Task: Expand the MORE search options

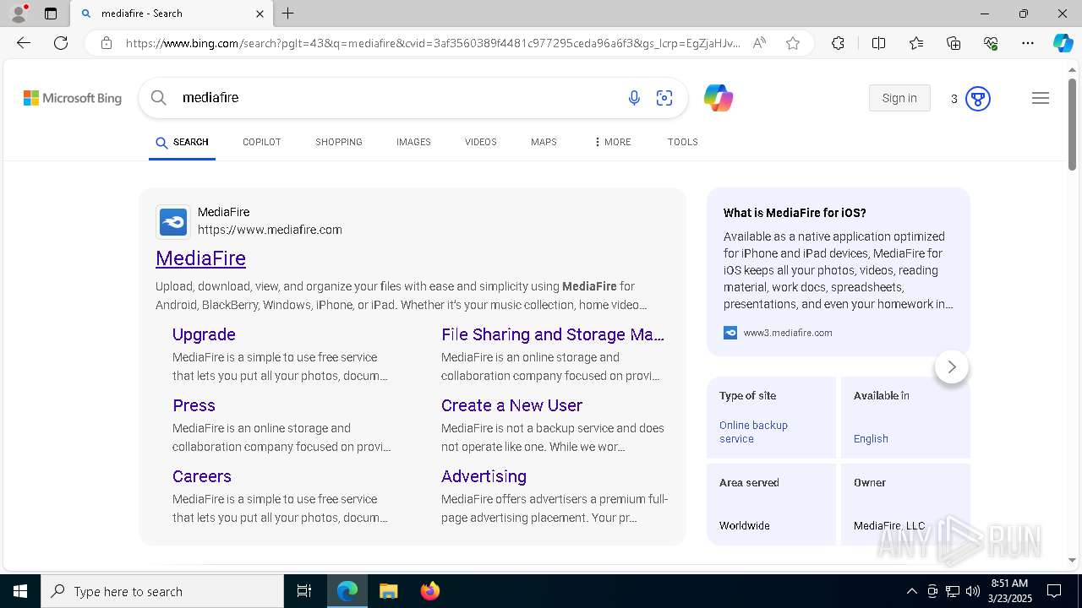Action: (x=613, y=142)
